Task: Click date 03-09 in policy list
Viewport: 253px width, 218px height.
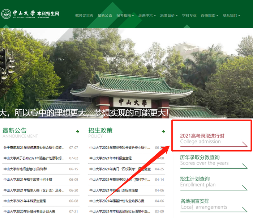Action: click(x=159, y=211)
